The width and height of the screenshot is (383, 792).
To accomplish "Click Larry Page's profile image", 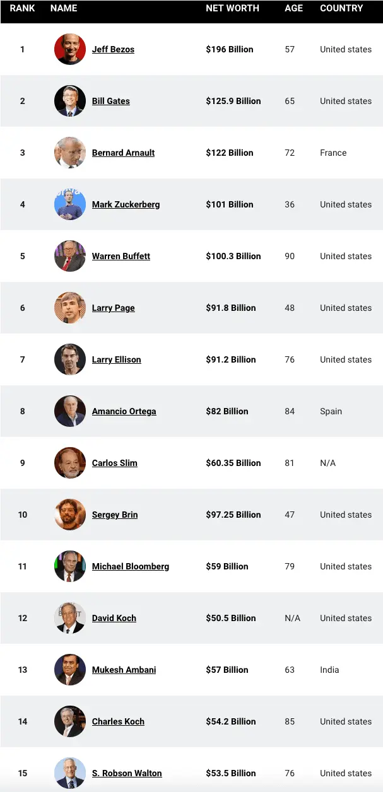I will tap(70, 308).
